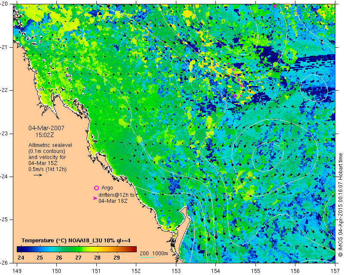The width and height of the screenshot is (344, 275).
Task: Click the cyan 200m isobath legend line
Action: coord(147,258)
